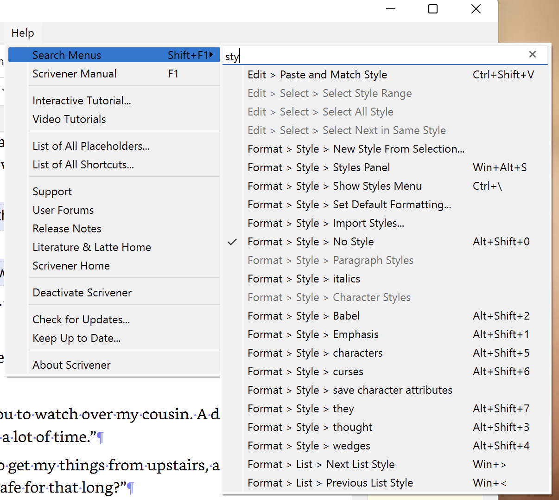Show List of All Placeholders

[x=114, y=146]
